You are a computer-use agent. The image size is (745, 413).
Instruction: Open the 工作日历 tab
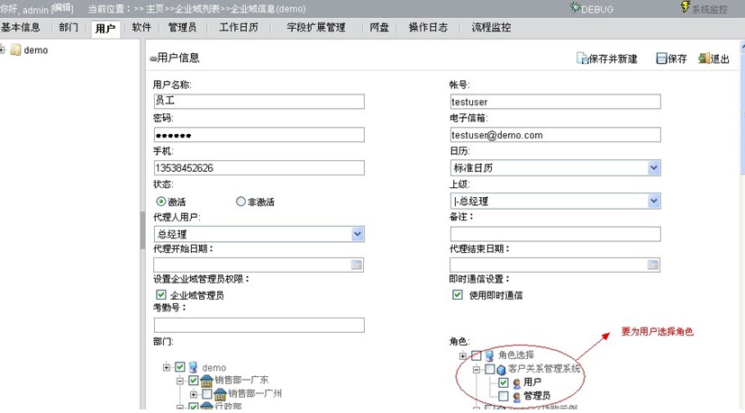click(239, 28)
